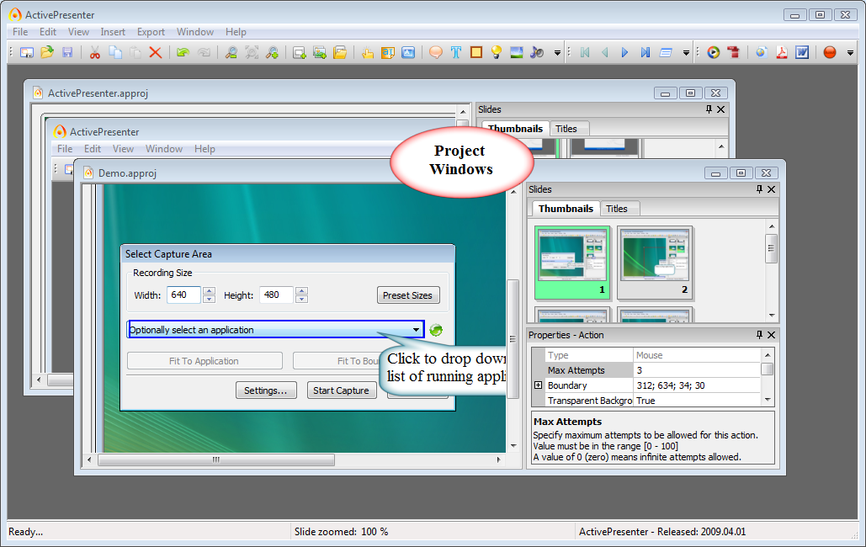Pin the Slides panel in the Demo.approj window
Viewport: 866px width, 547px height.
pyautogui.click(x=759, y=189)
